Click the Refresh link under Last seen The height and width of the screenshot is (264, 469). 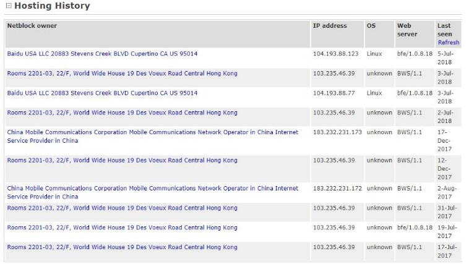coord(448,43)
